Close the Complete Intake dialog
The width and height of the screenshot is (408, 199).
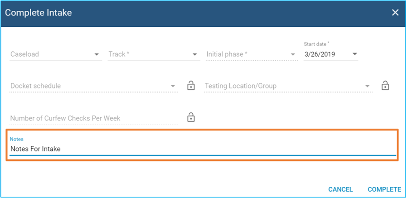[395, 13]
